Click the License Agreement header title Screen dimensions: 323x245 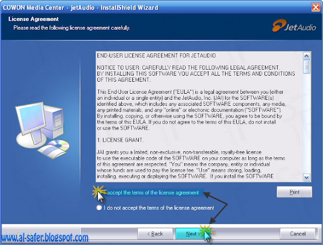click(x=33, y=19)
